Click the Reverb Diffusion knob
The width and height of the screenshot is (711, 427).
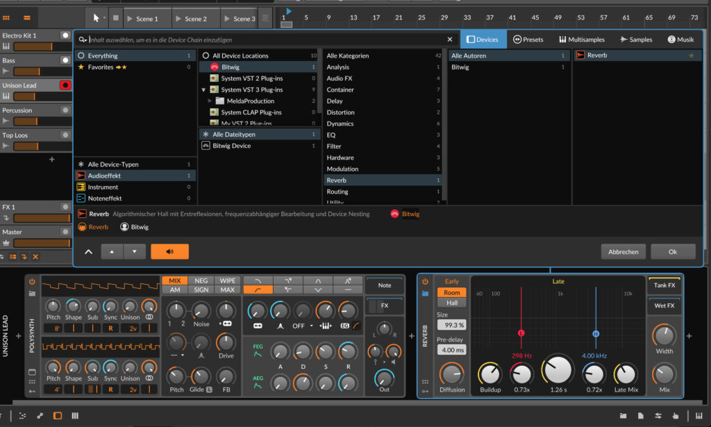pyautogui.click(x=451, y=374)
